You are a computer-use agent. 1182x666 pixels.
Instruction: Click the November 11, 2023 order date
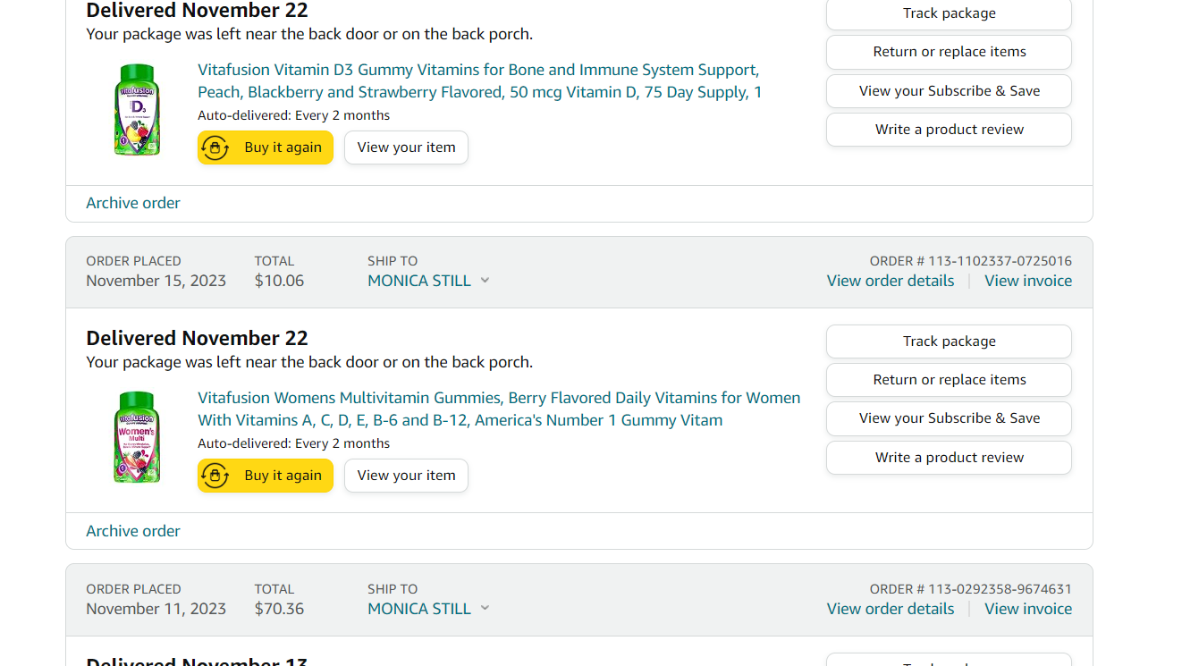pyautogui.click(x=156, y=609)
